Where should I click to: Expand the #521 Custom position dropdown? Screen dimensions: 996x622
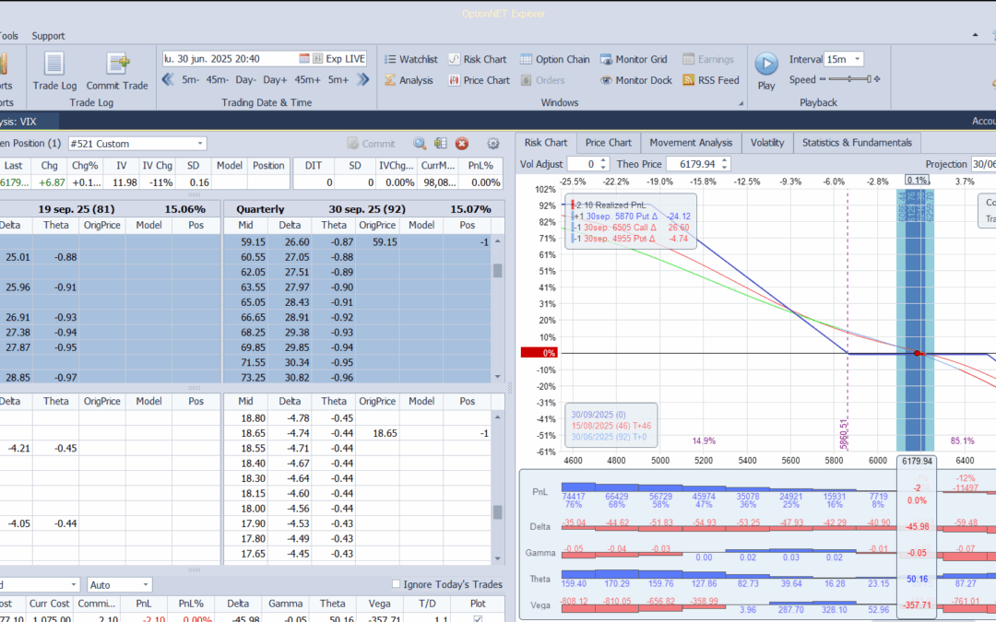pyautogui.click(x=200, y=144)
